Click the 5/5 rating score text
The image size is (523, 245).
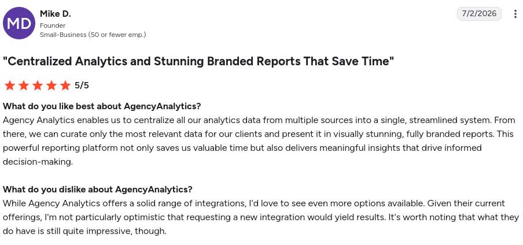[82, 86]
